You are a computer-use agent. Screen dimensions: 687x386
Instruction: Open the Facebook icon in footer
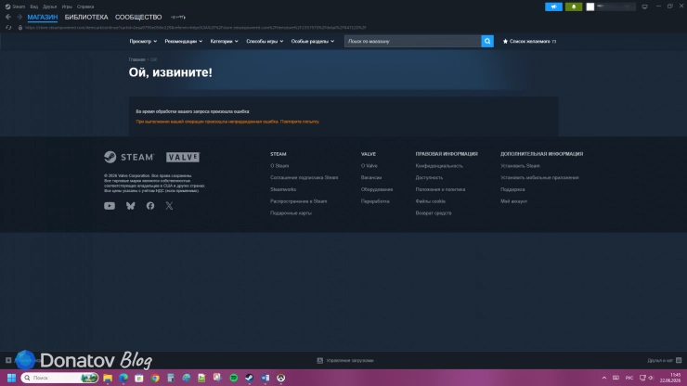(150, 206)
